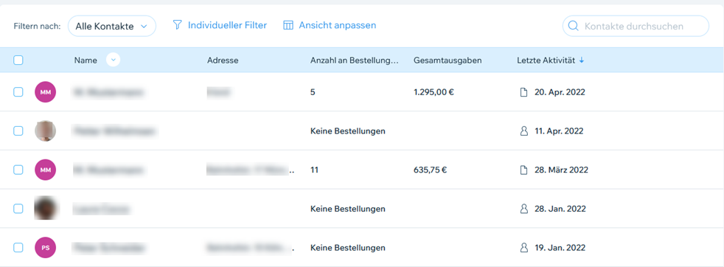Click the PS avatar in the last row
Image resolution: width=724 pixels, height=267 pixels.
click(45, 248)
